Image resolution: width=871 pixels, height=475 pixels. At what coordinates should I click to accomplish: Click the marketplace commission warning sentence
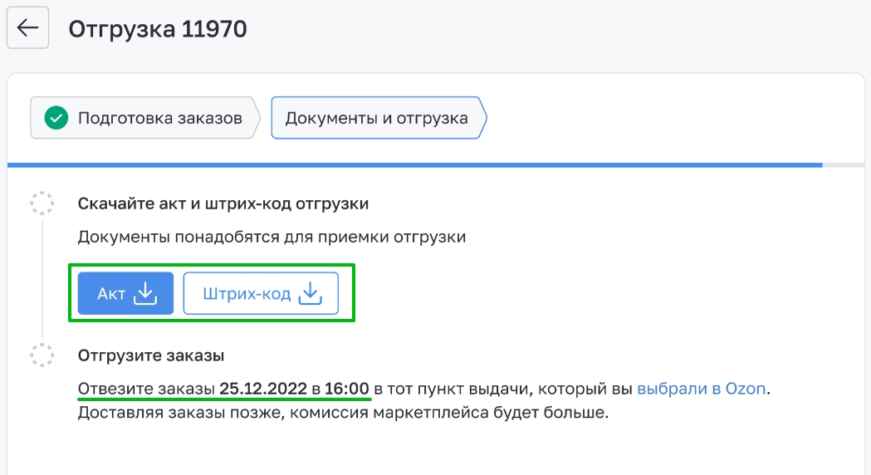click(343, 413)
